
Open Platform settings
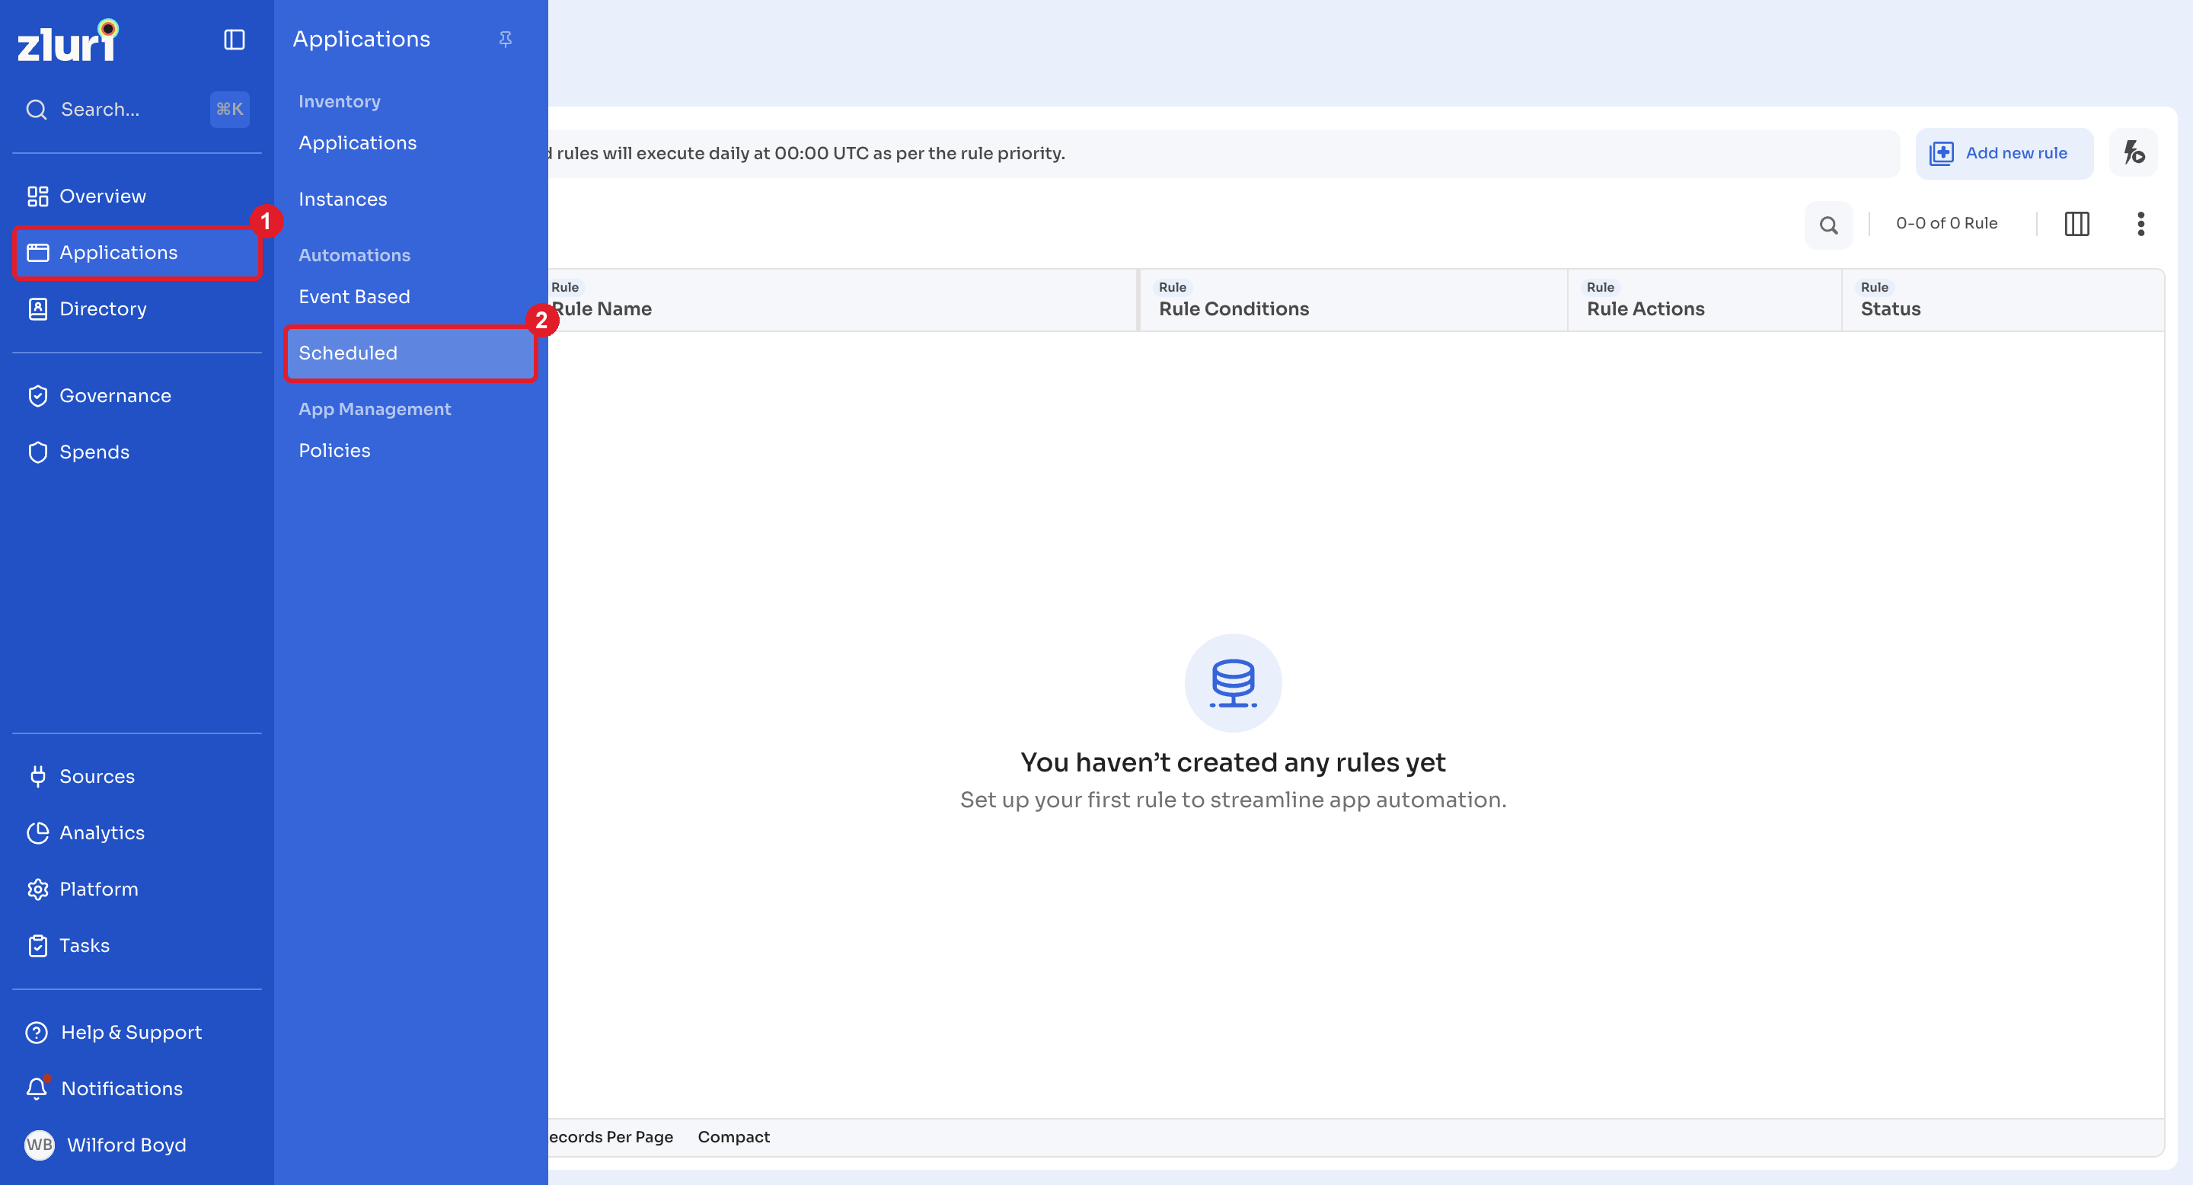(x=136, y=889)
